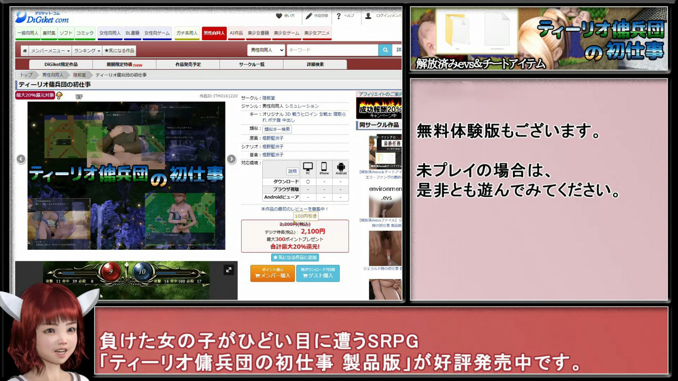Viewport: 678px width, 381px height.
Task: Show previous image with left arrow
Action: pos(21,159)
